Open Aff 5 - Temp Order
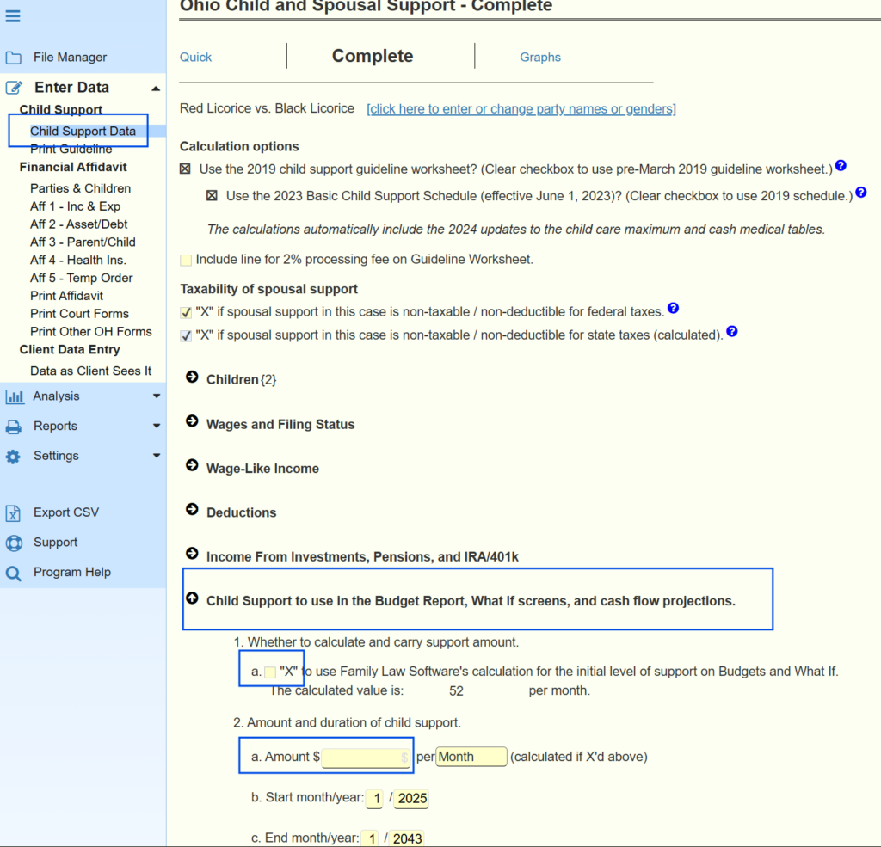The image size is (881, 847). tap(82, 278)
